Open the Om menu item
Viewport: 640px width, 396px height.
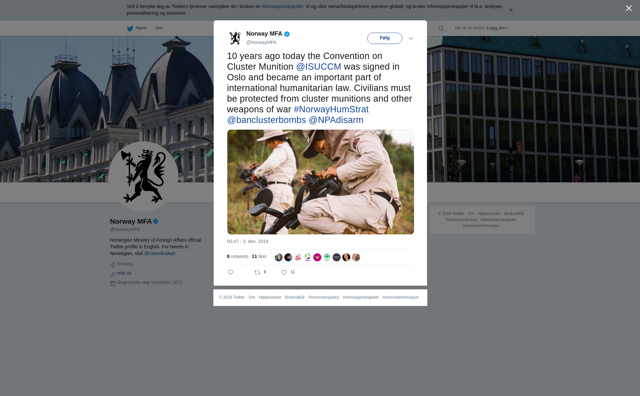pos(159,28)
